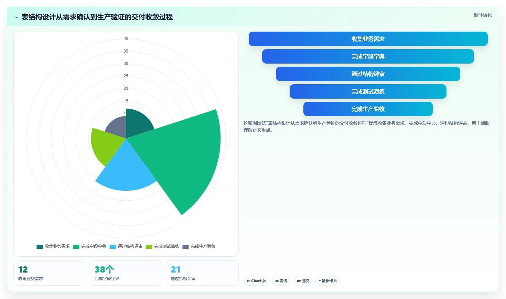Click the 表格 tag chip
The height and width of the screenshot is (299, 506).
281,281
